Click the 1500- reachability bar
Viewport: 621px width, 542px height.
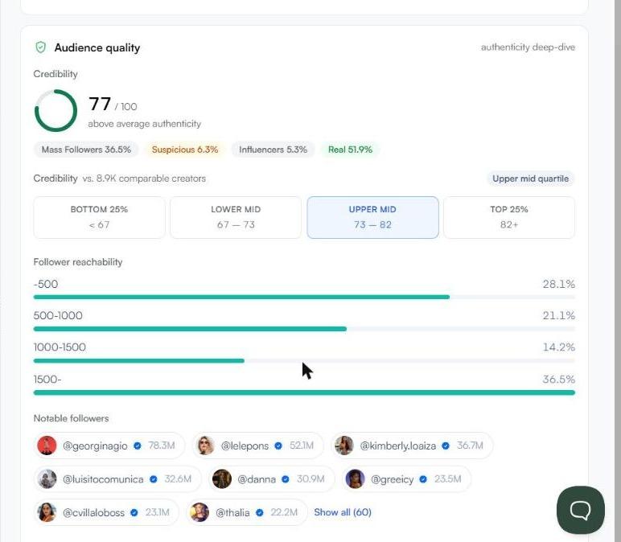[x=304, y=392]
